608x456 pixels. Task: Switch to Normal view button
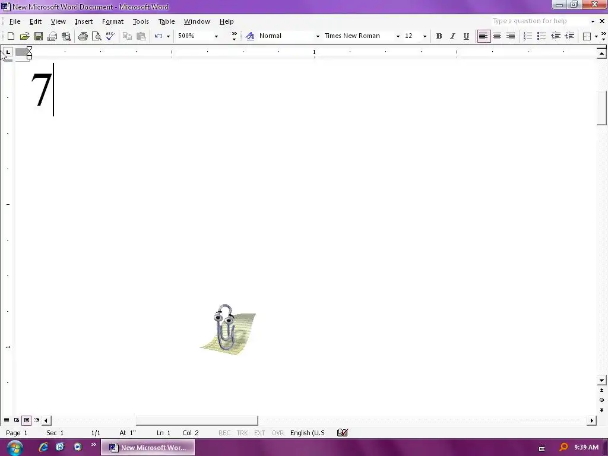pyautogui.click(x=7, y=420)
